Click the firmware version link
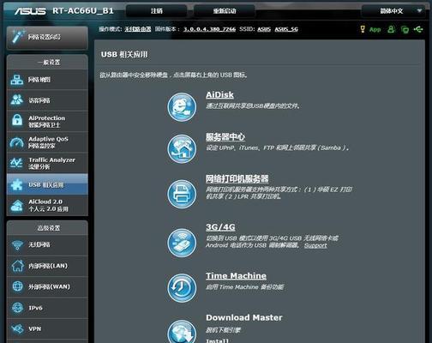This screenshot has height=343, width=432. point(209,29)
